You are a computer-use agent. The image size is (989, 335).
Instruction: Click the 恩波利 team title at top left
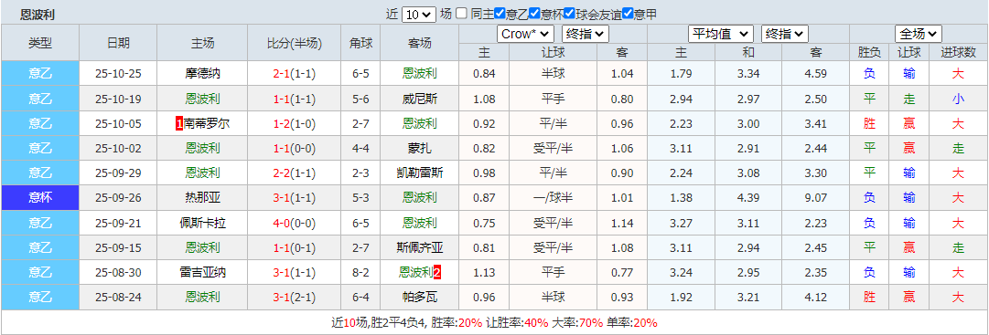37,15
